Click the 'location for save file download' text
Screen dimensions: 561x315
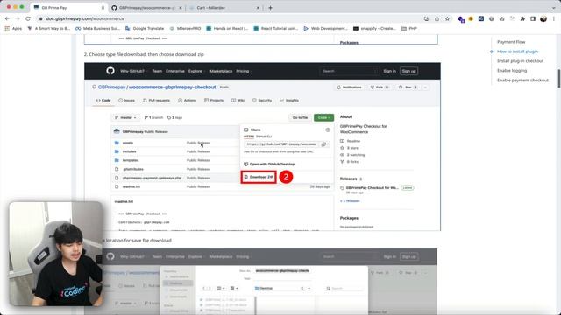click(x=138, y=241)
